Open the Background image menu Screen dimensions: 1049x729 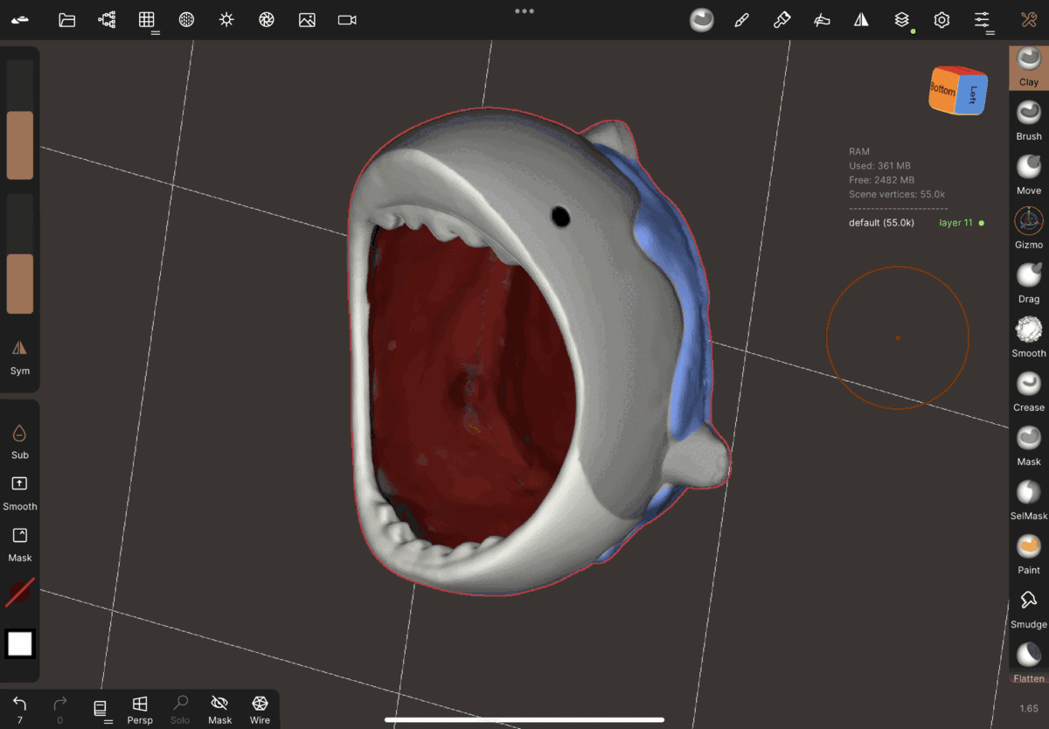pyautogui.click(x=307, y=19)
